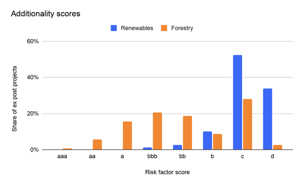Click the orange Forestry bar for score aa
This screenshot has height=184, width=300.
coord(97,145)
